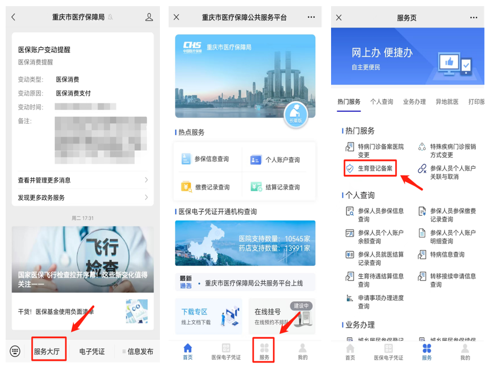Image resolution: width=492 pixels, height=369 pixels.
Task: Open the 在线挂号 card
Action: click(281, 316)
